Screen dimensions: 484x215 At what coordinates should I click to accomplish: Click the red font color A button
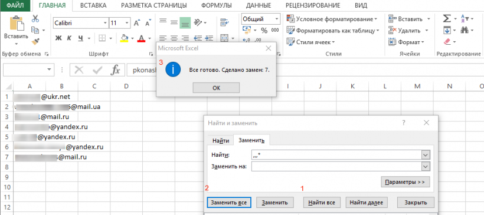point(142,38)
